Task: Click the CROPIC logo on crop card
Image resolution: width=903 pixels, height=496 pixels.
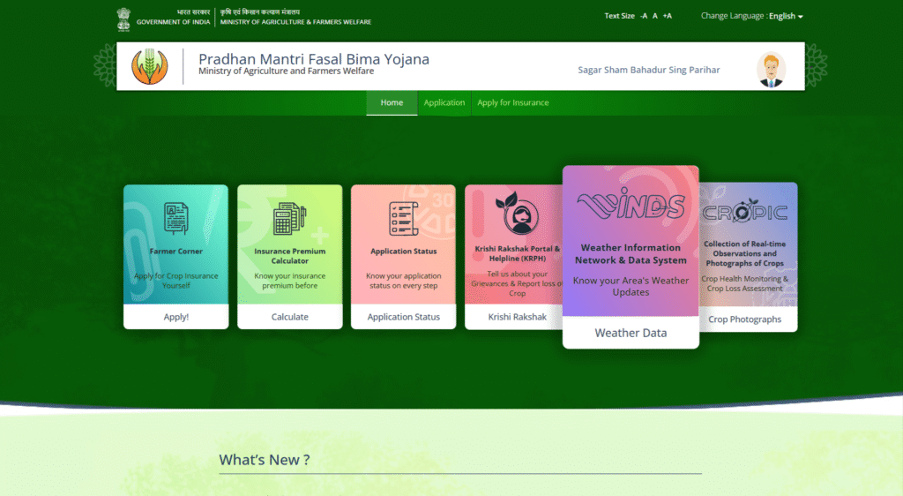Action: click(745, 213)
